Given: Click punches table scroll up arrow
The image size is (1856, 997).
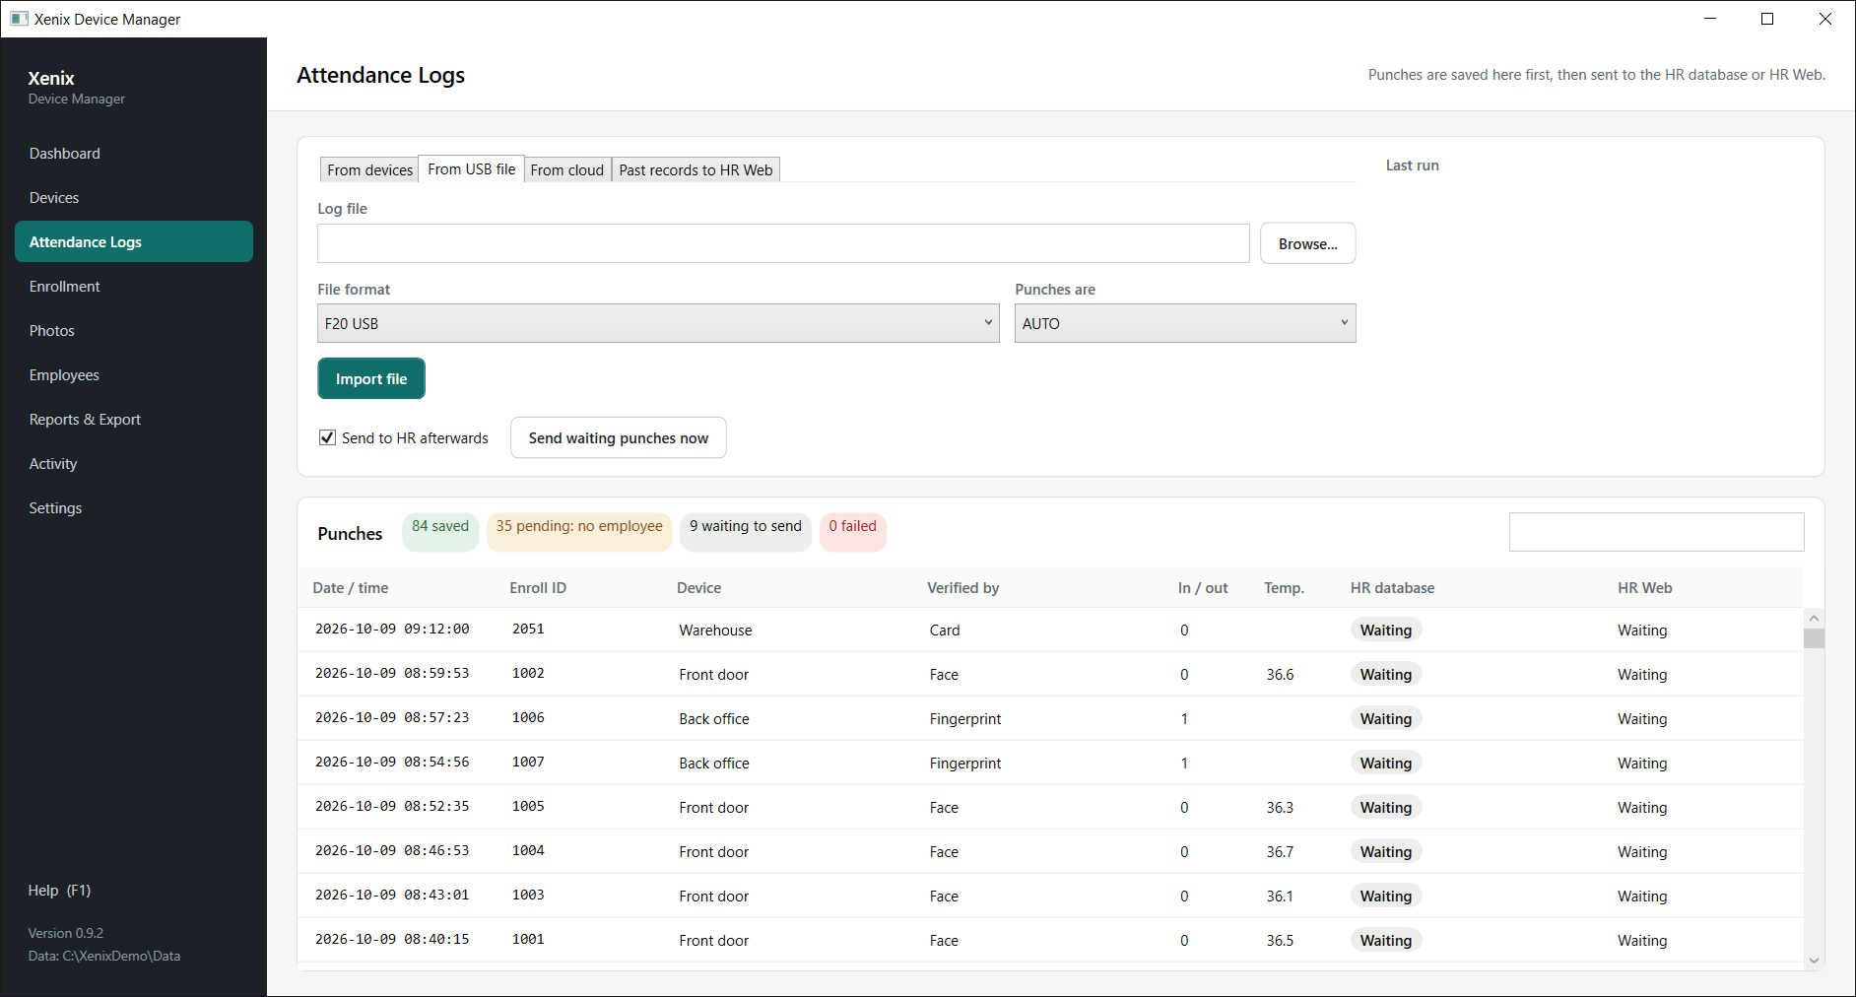Looking at the screenshot, I should (x=1814, y=618).
